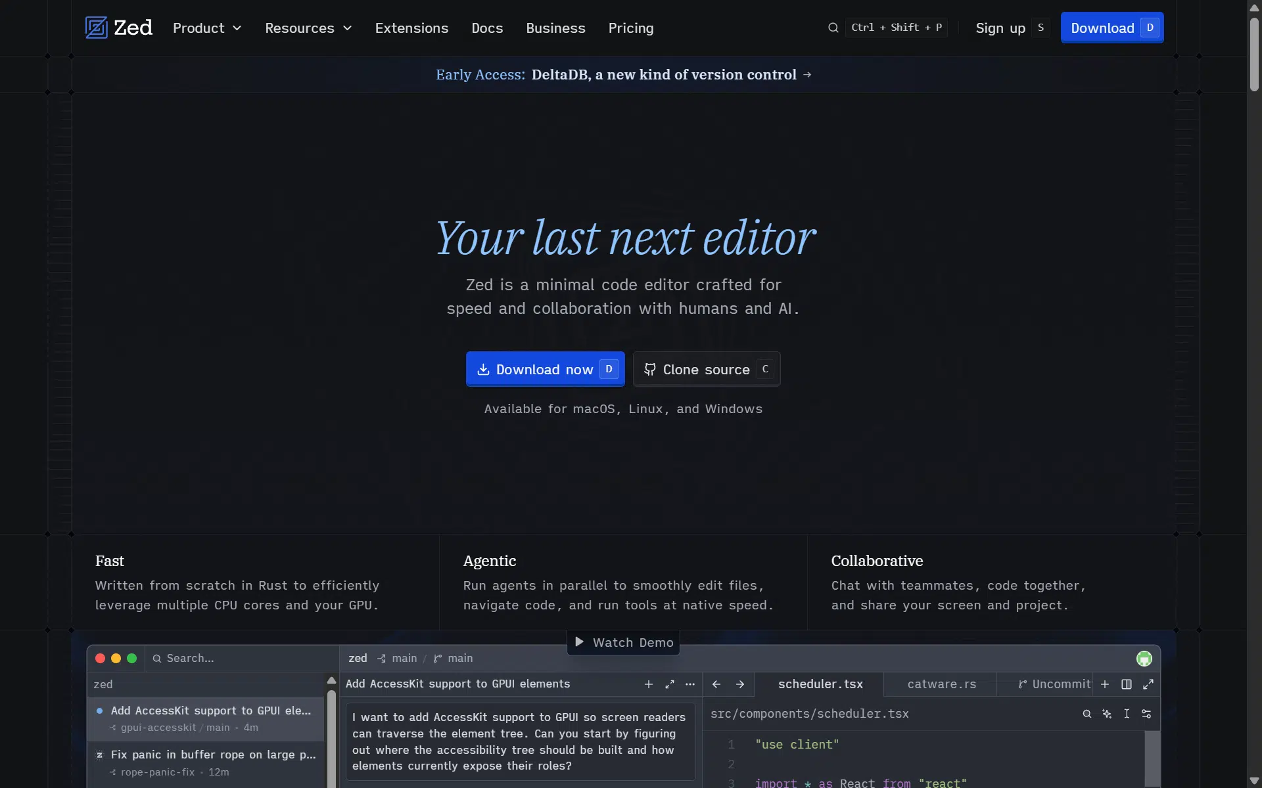Open editor settings sliders icon
Viewport: 1262px width, 788px height.
tap(1146, 714)
